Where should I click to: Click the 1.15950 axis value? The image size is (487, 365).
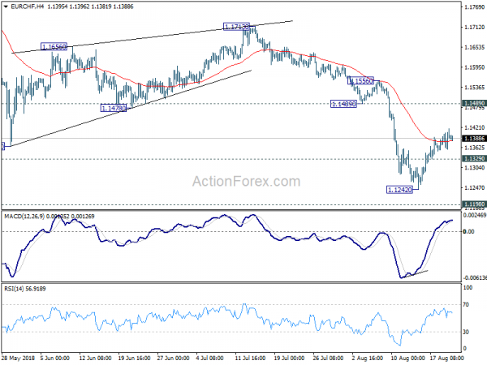pyautogui.click(x=474, y=67)
